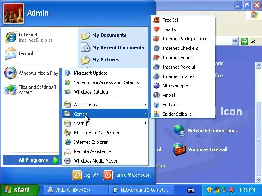Launch Minesweeper
Image resolution: width=262 pixels, height=196 pixels.
point(183,86)
